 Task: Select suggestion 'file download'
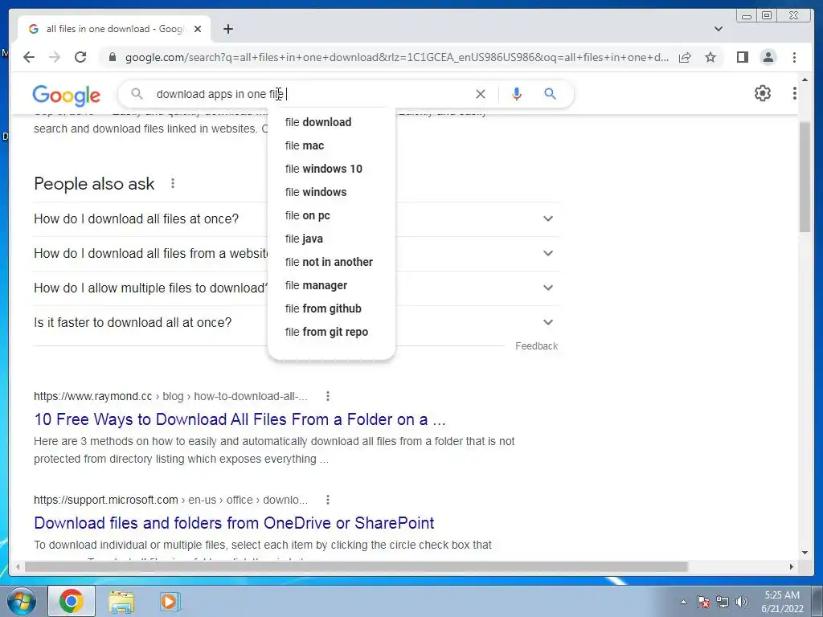(x=331, y=122)
